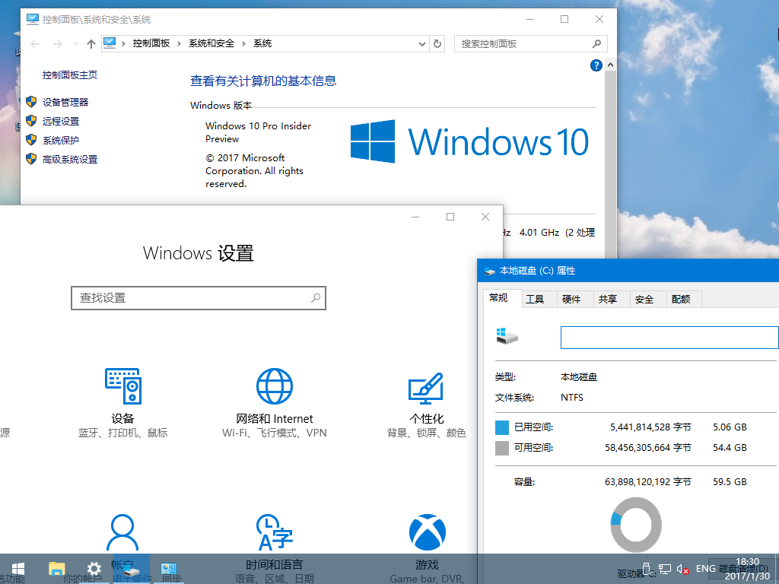Click drive label field in C: properties

[x=669, y=338]
